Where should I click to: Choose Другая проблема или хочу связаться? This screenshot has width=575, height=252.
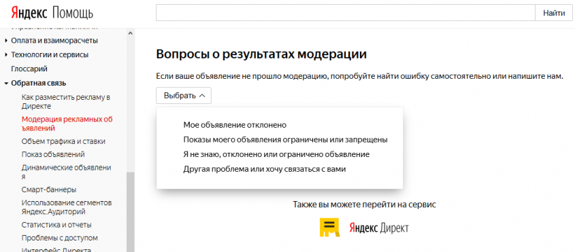(x=265, y=169)
